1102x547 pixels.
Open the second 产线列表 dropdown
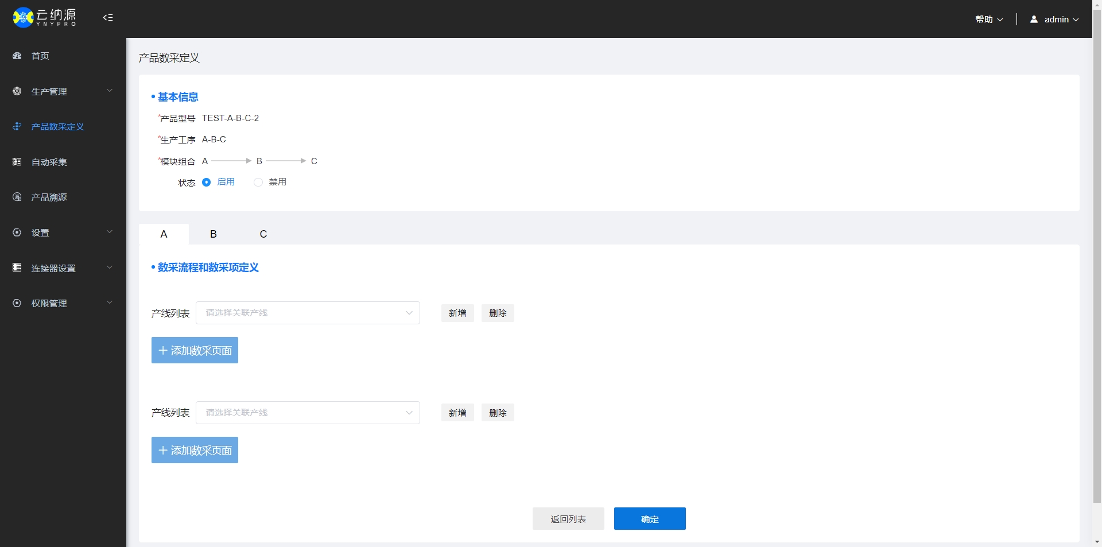308,413
